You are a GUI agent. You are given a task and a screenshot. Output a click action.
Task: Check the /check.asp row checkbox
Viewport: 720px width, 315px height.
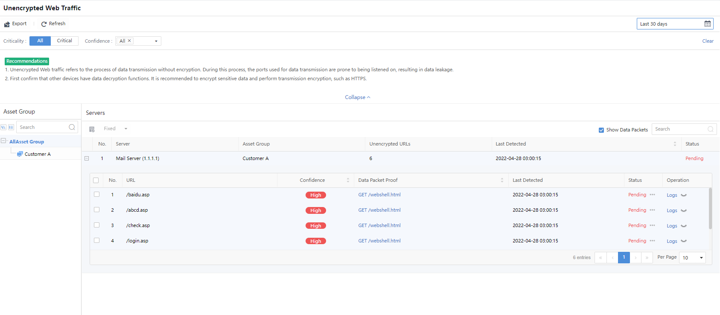pyautogui.click(x=97, y=225)
